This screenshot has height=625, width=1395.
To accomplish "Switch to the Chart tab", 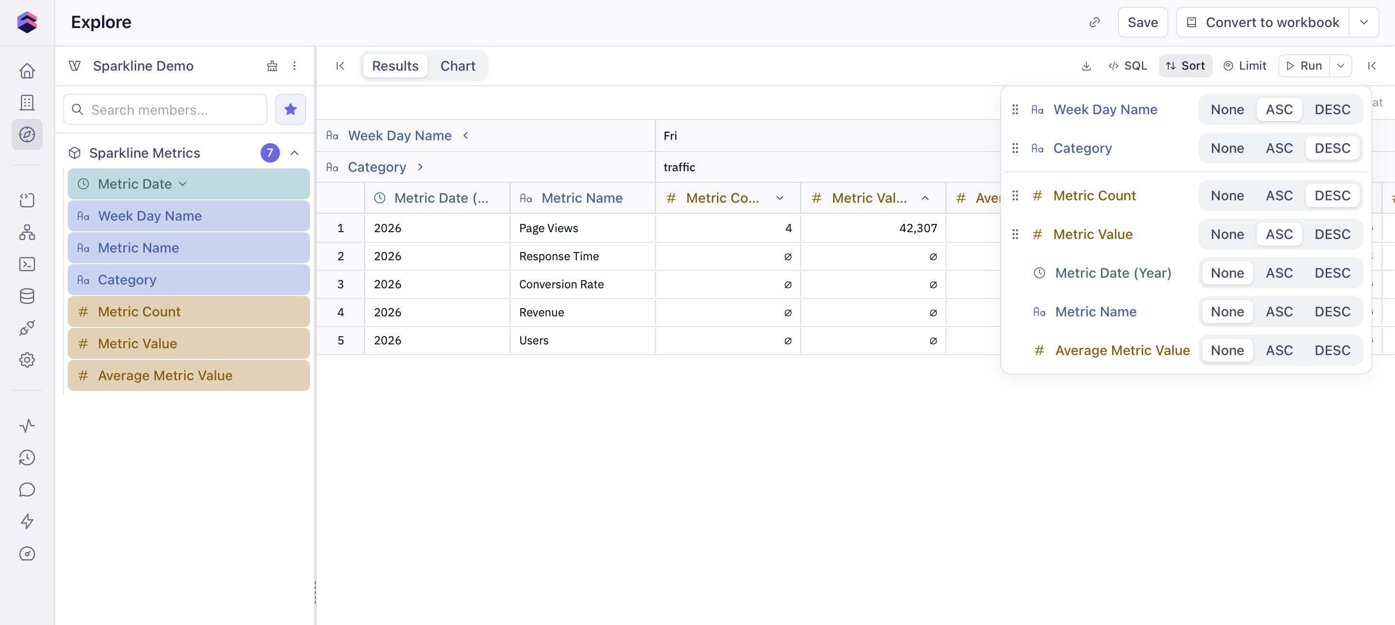I will (458, 66).
